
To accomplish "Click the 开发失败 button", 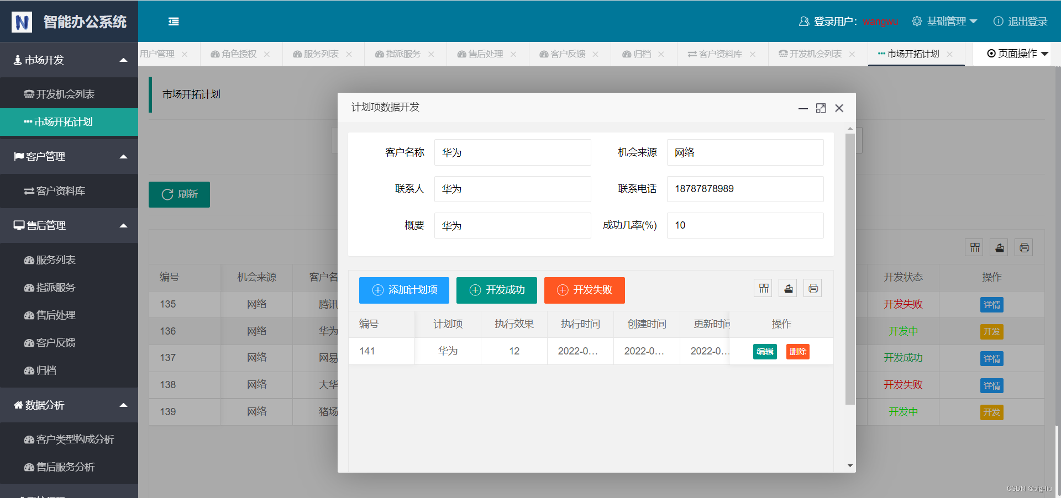I will point(585,290).
